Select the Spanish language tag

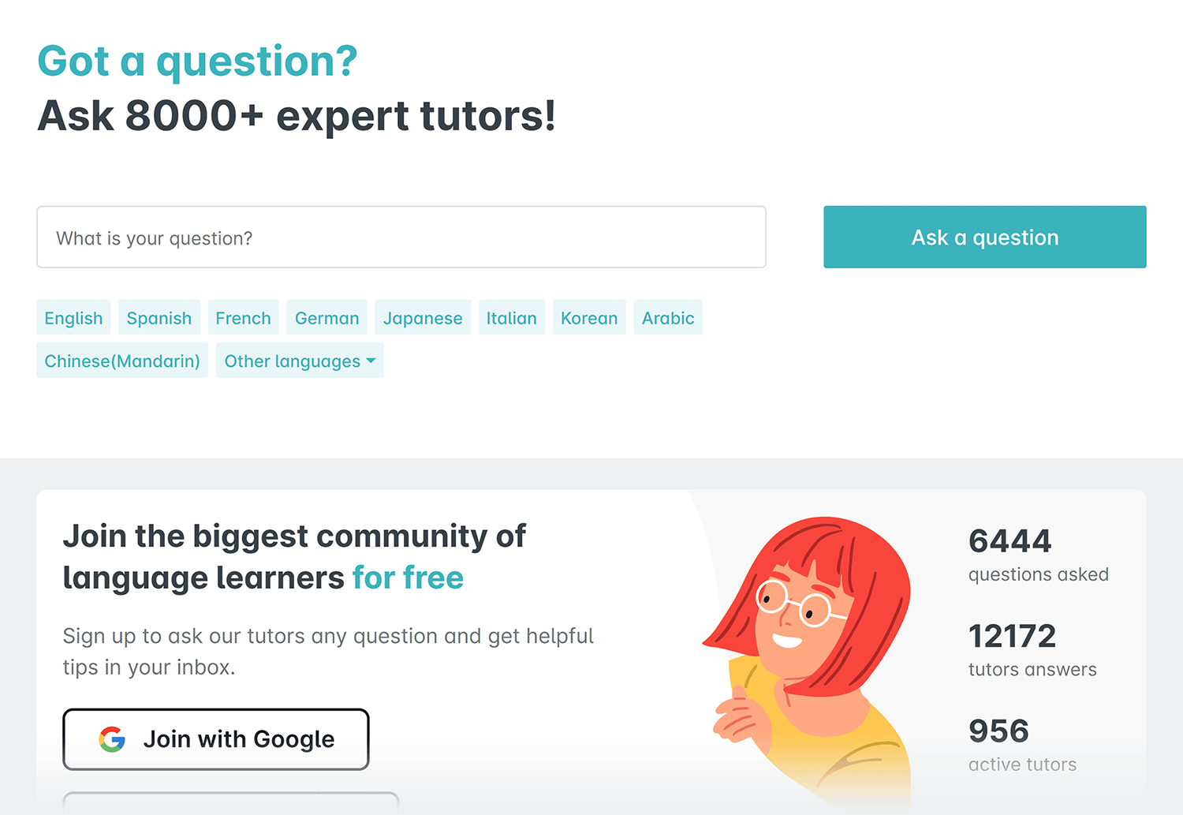pyautogui.click(x=159, y=317)
